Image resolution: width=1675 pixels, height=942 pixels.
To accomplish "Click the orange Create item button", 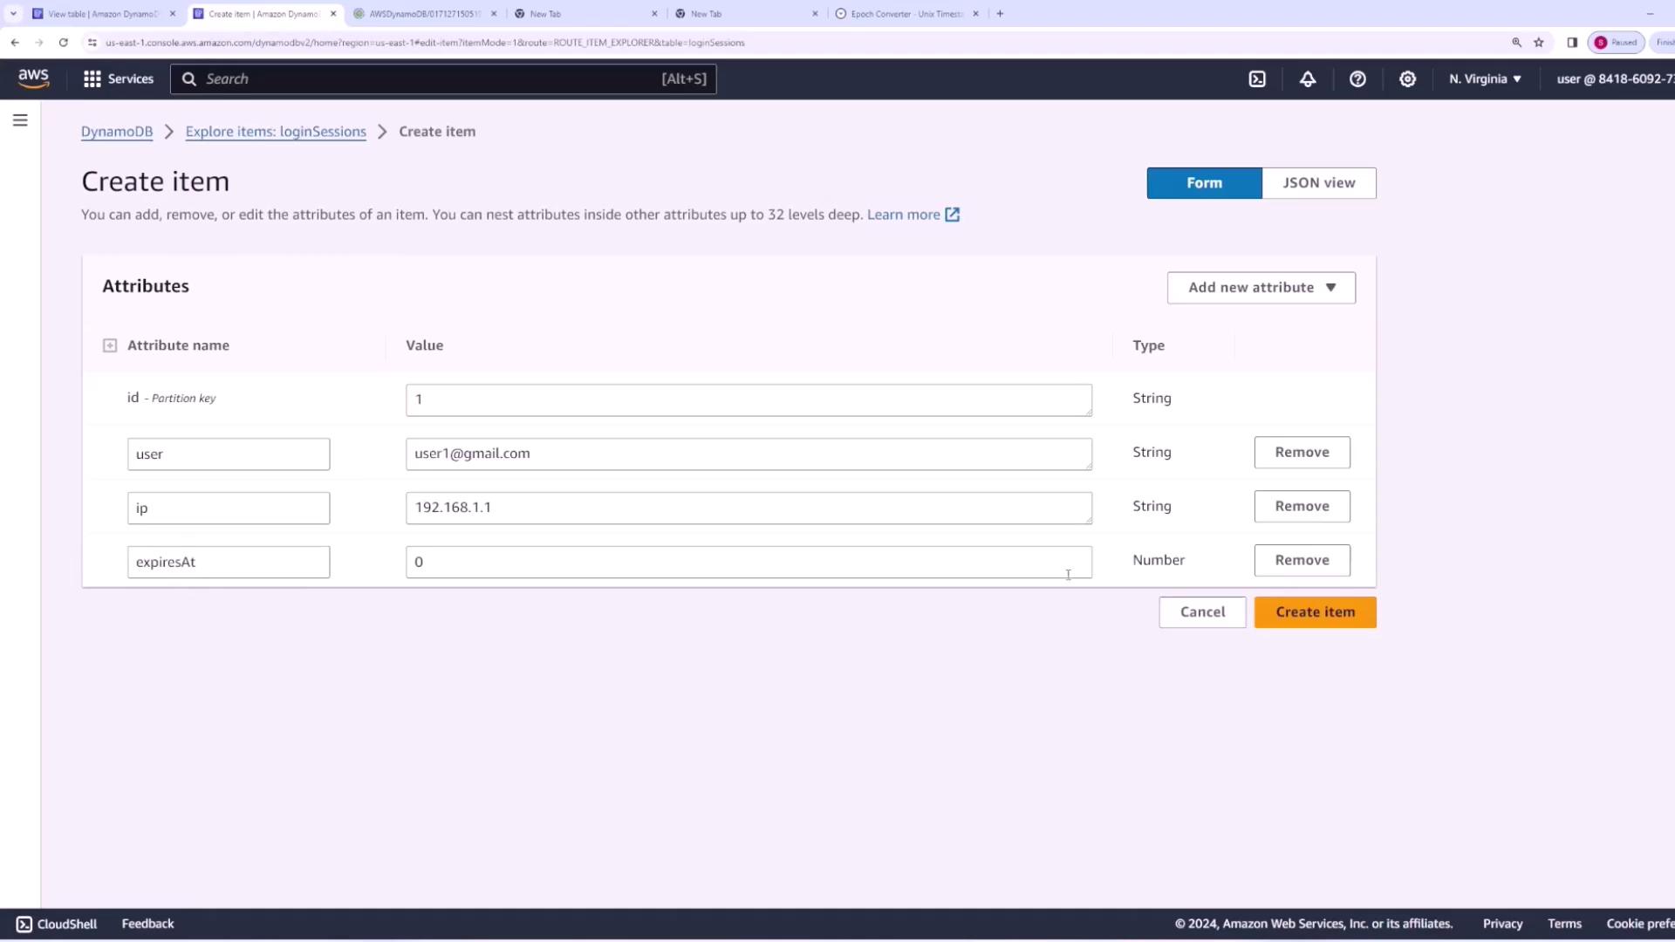I will [x=1315, y=612].
